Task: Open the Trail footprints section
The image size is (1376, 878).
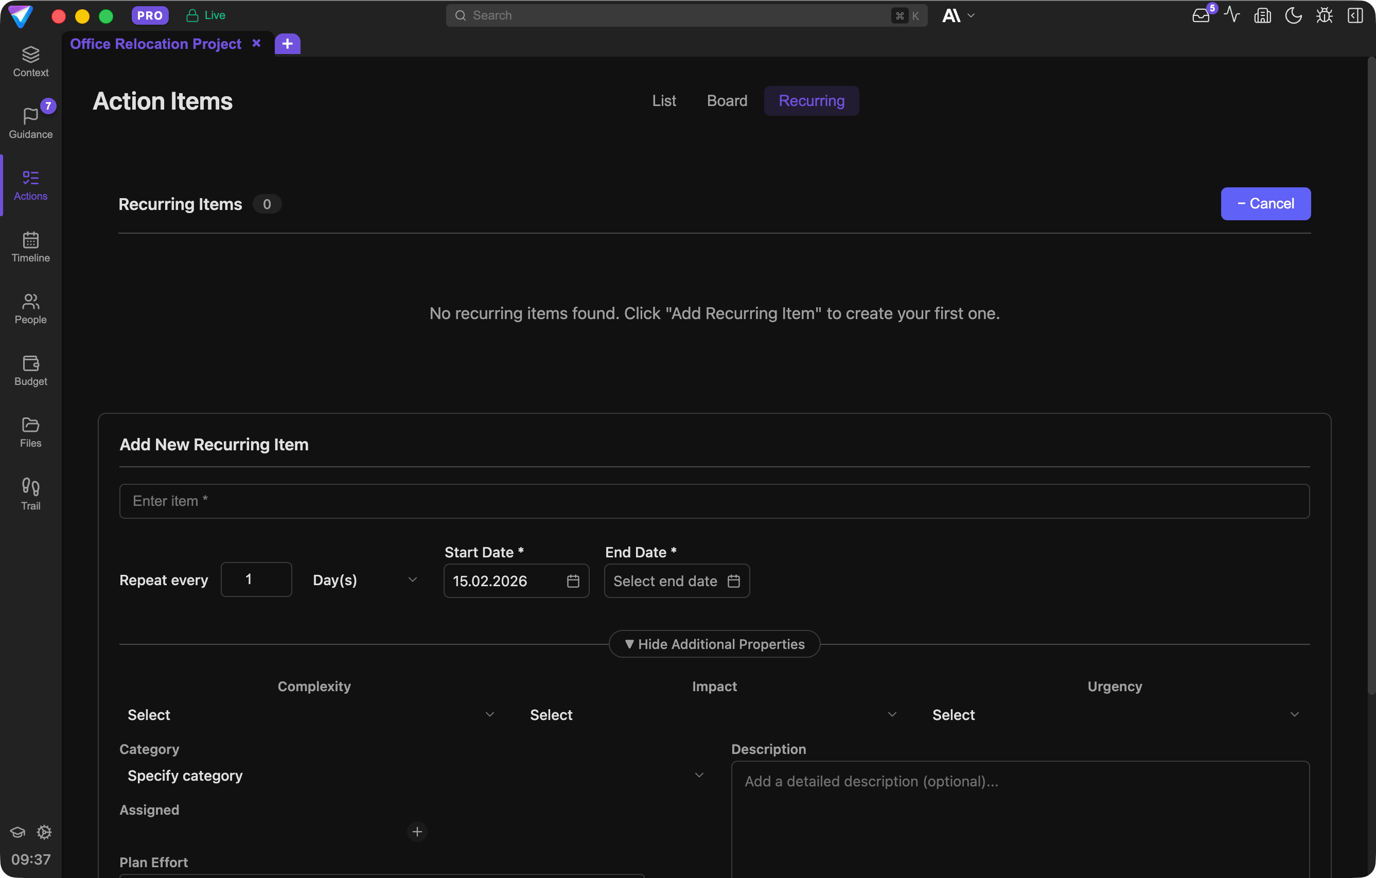Action: tap(30, 494)
